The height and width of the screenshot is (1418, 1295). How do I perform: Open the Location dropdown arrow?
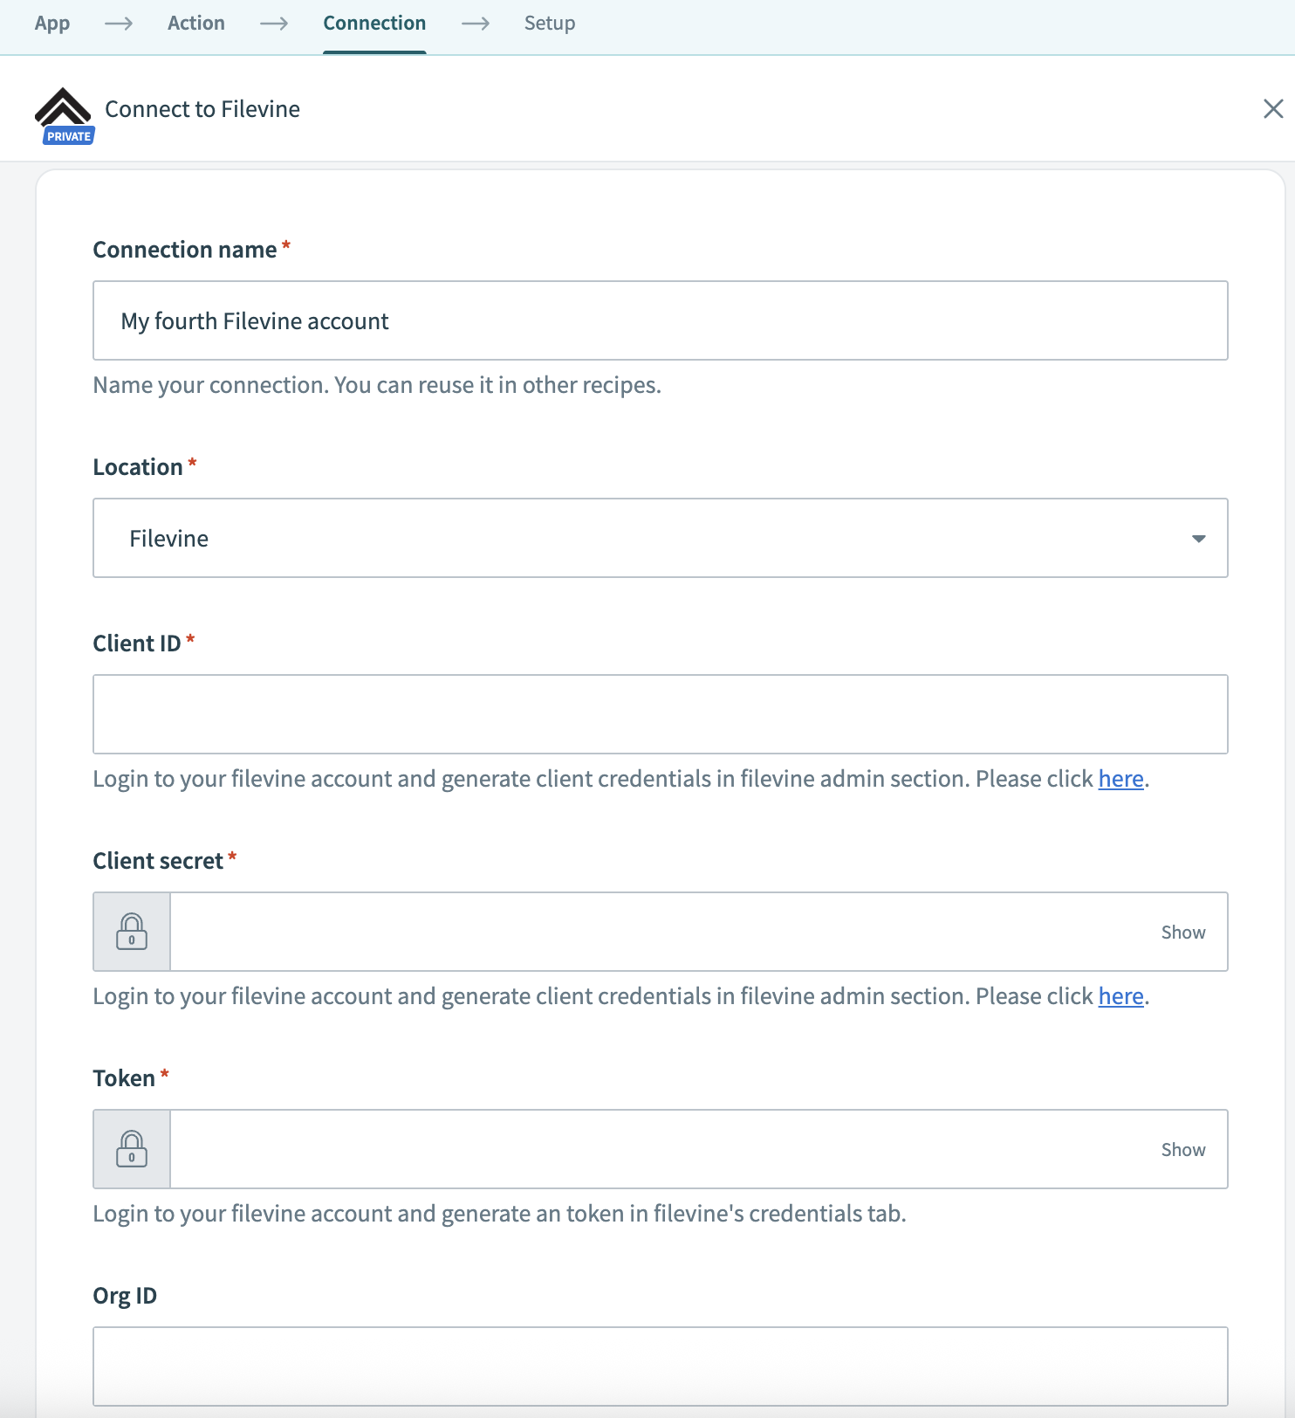pyautogui.click(x=1198, y=539)
